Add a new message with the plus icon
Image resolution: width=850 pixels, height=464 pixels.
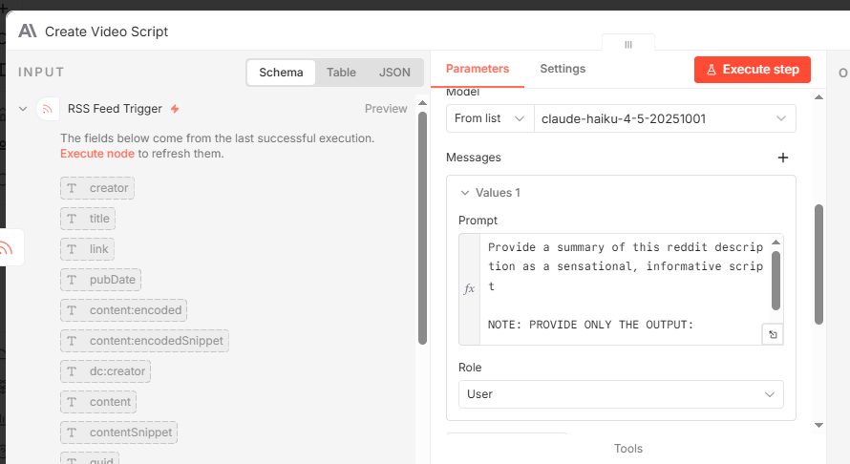[x=783, y=158]
